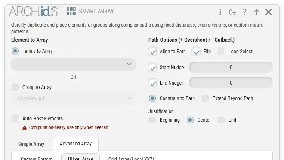
Task: Click the Computation-heavy warning text
Action: coord(69,127)
